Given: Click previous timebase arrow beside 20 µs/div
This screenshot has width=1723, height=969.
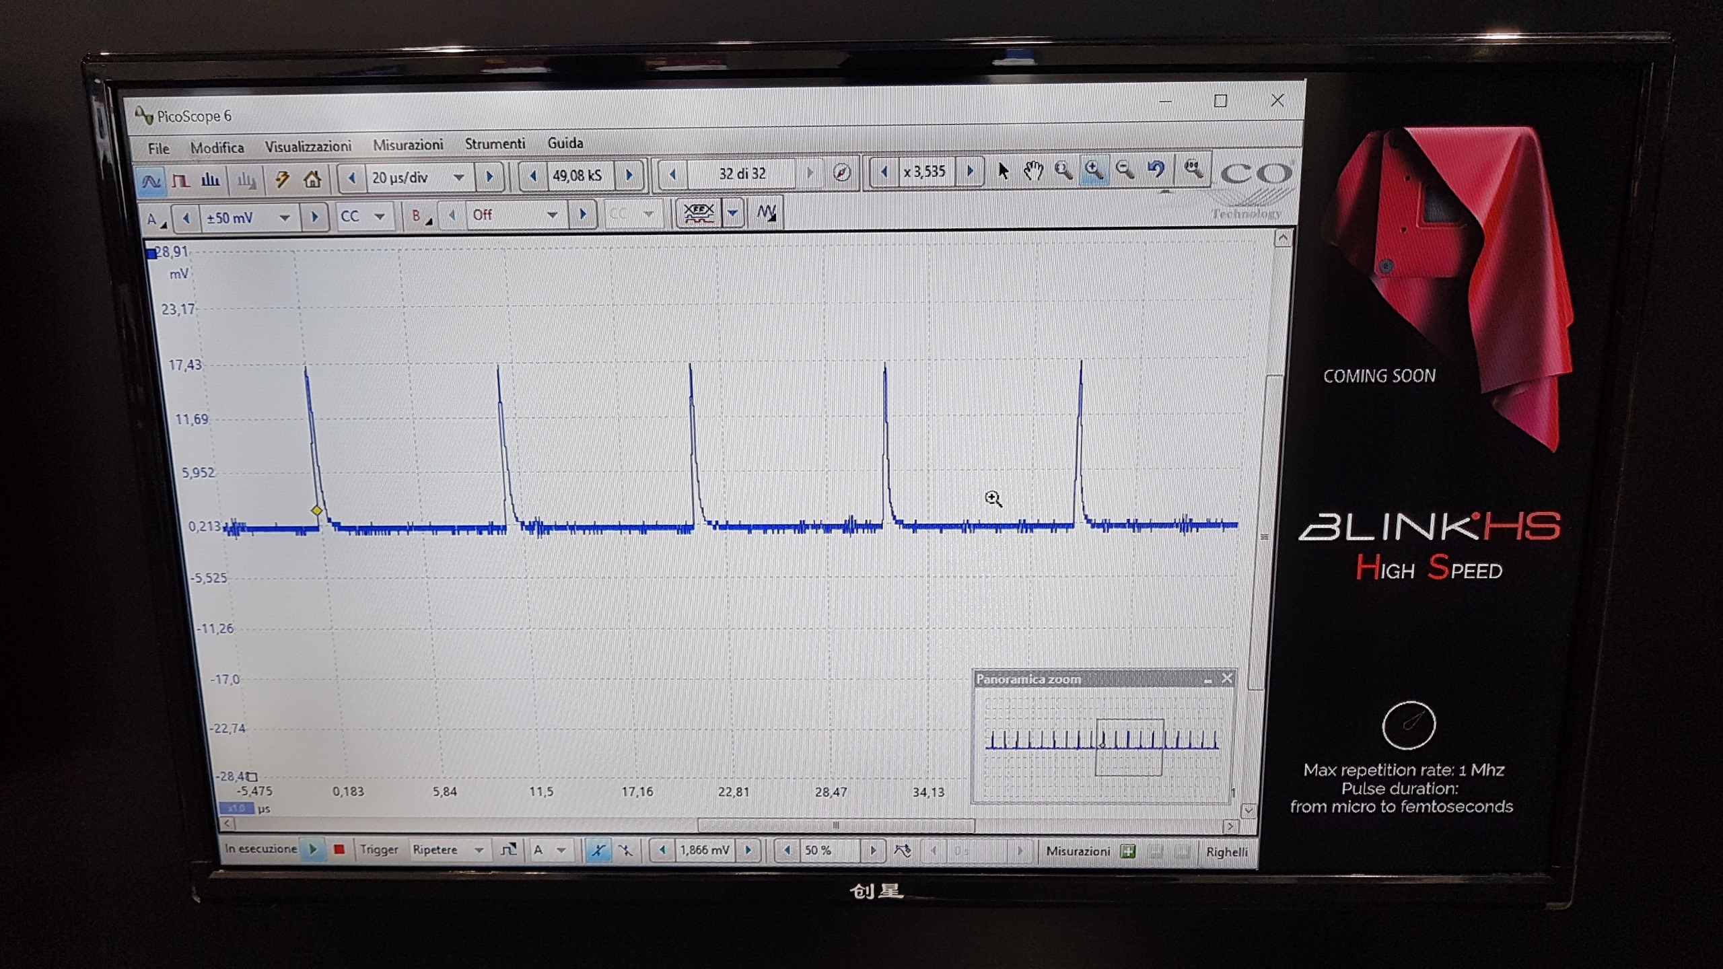Looking at the screenshot, I should [x=351, y=178].
